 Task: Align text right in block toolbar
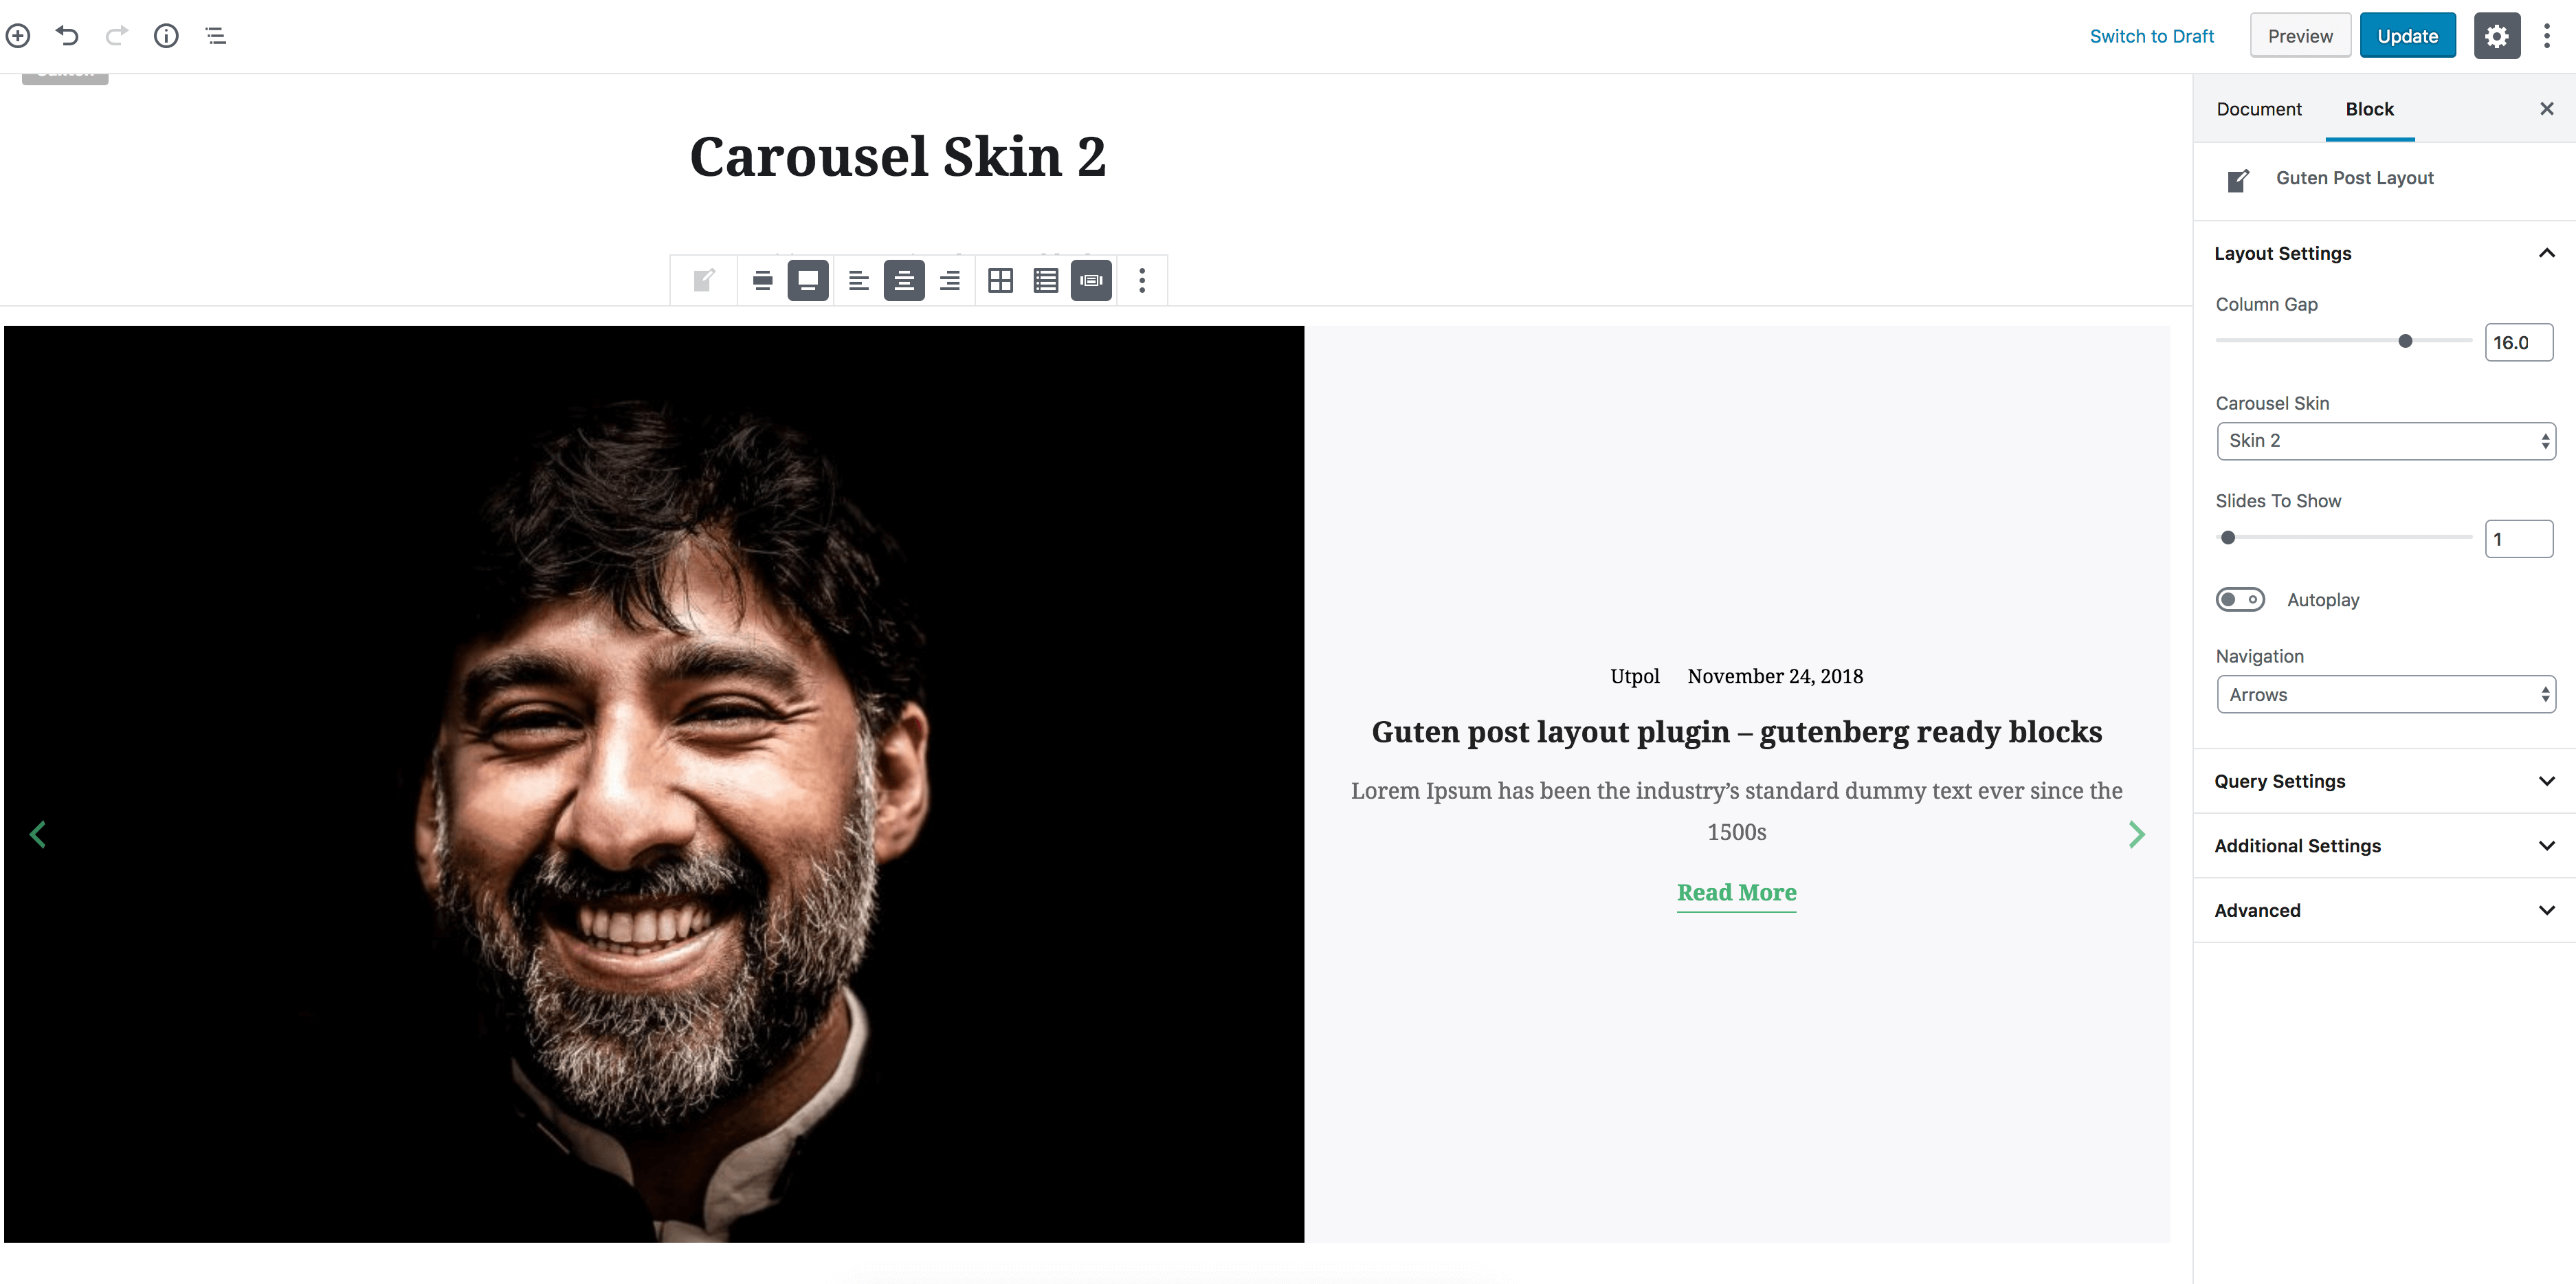(x=950, y=280)
